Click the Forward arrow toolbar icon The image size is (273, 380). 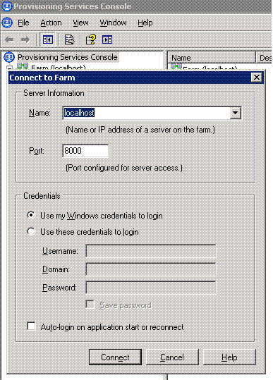[x=25, y=39]
